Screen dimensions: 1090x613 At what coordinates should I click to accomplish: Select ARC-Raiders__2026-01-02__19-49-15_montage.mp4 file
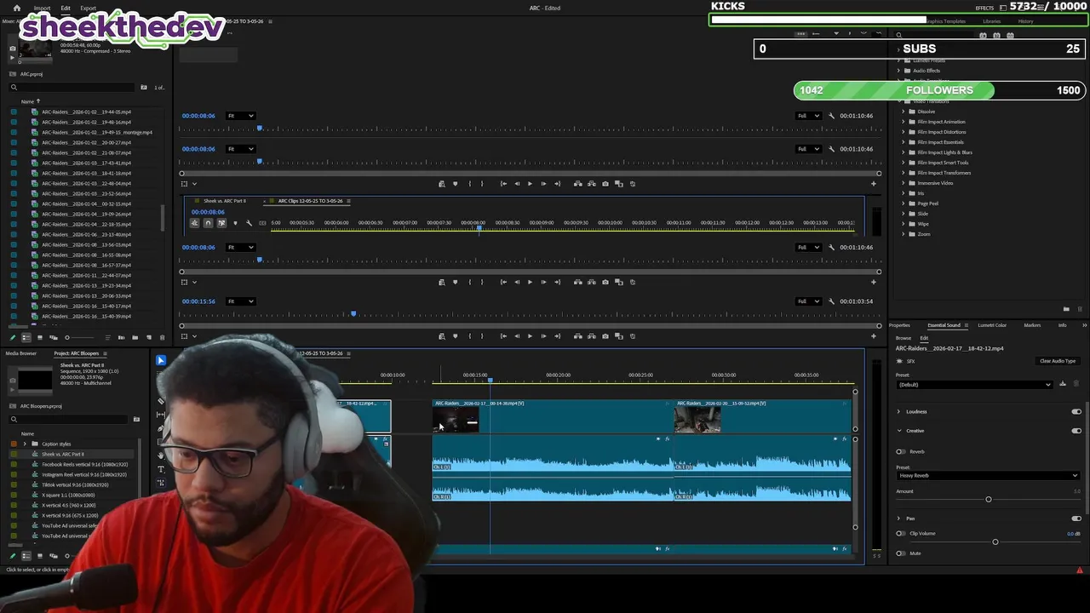tap(97, 132)
